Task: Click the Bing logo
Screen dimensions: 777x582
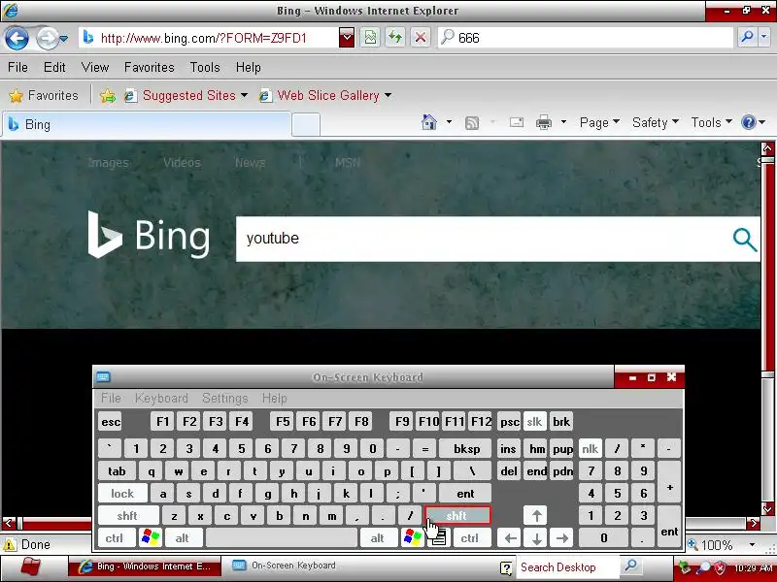Action: [x=149, y=236]
